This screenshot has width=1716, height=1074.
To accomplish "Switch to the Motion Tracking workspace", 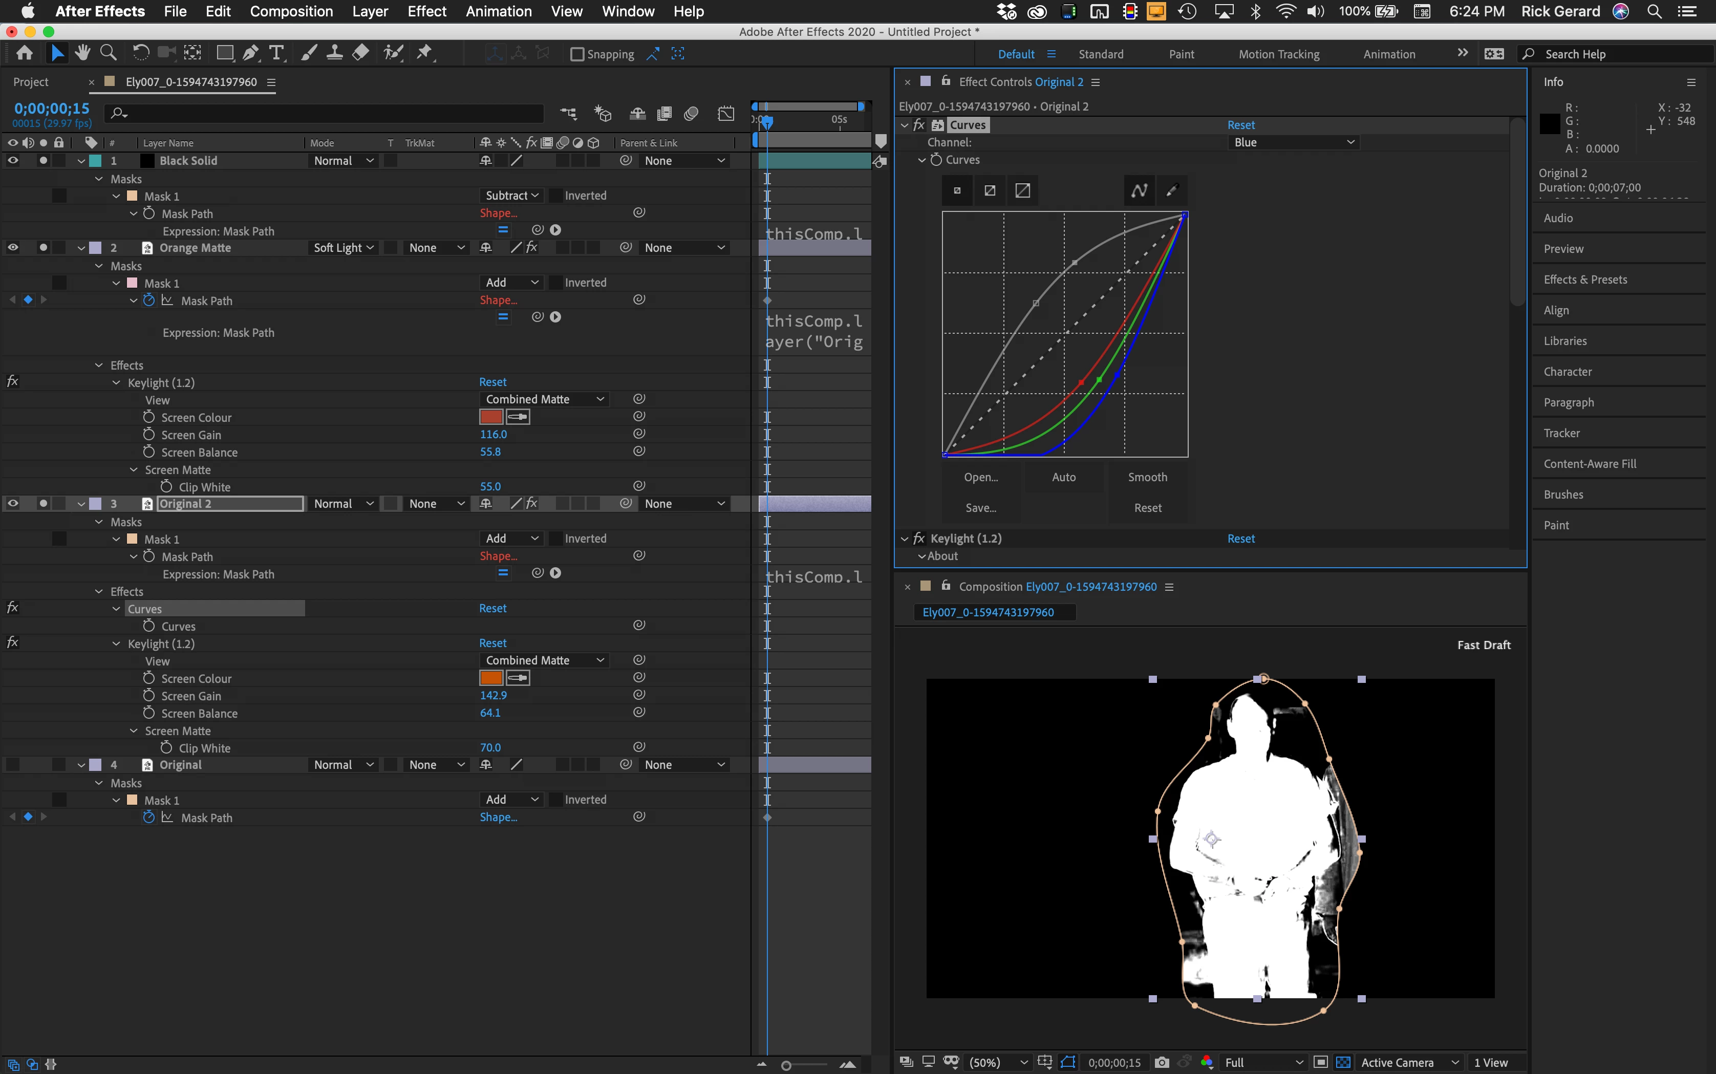I will pyautogui.click(x=1278, y=54).
